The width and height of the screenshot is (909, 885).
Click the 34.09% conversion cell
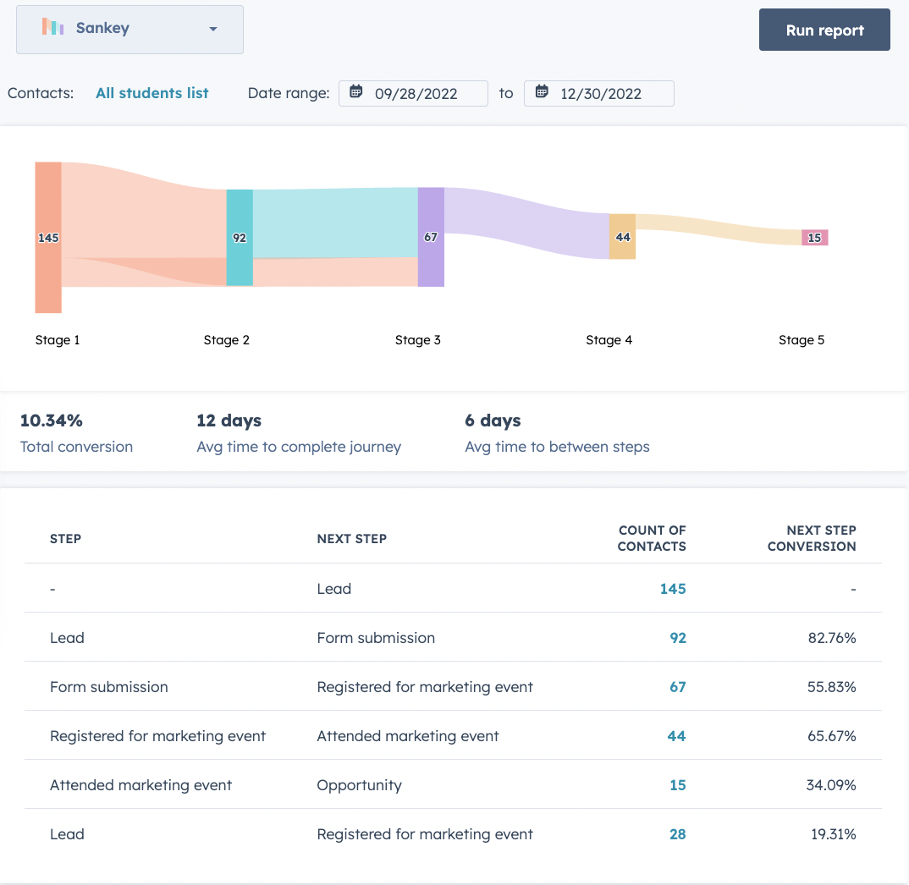[831, 785]
